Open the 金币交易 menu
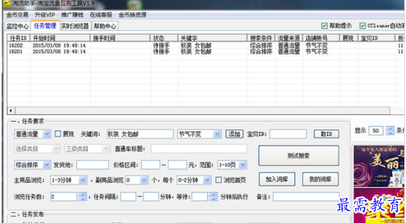The width and height of the screenshot is (406, 223). pyautogui.click(x=17, y=15)
